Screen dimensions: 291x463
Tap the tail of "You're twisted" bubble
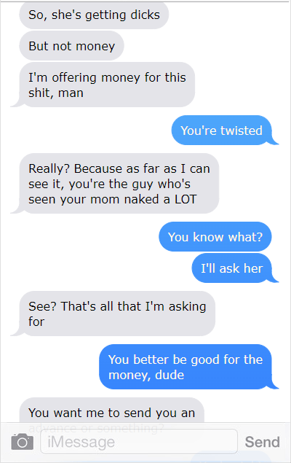coord(274,141)
